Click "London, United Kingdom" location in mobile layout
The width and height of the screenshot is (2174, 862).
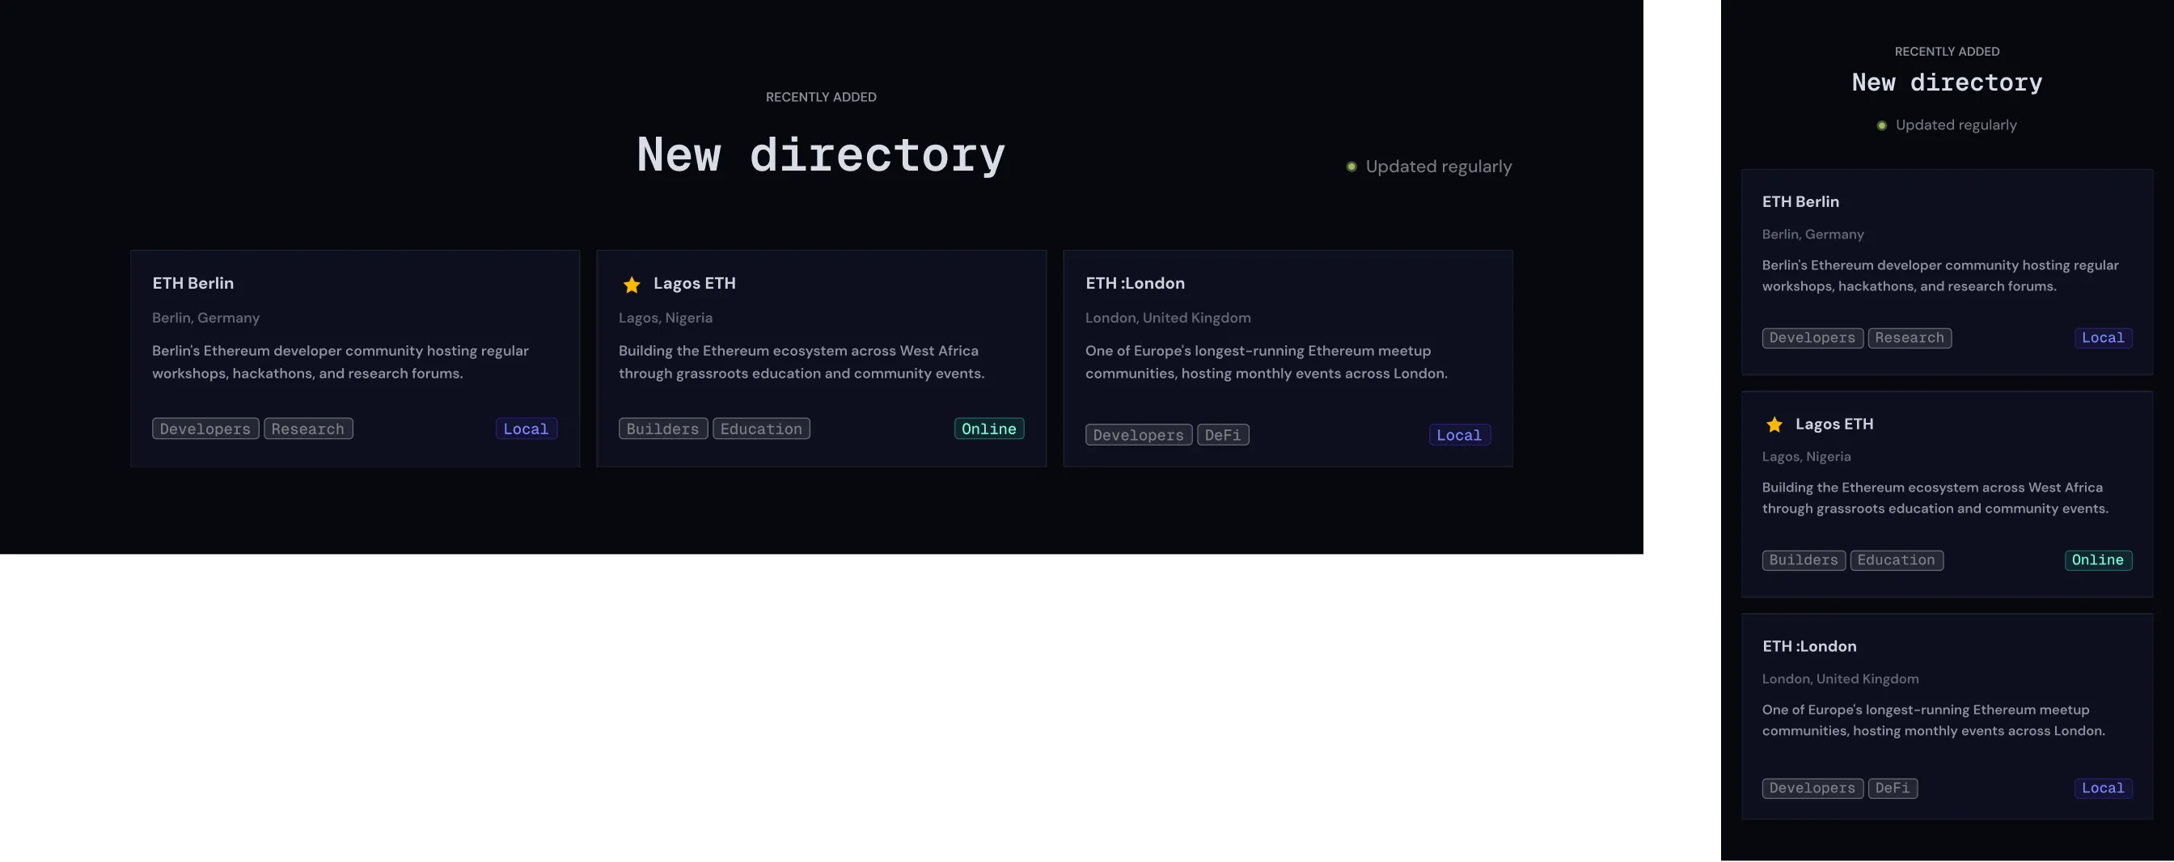[1841, 679]
